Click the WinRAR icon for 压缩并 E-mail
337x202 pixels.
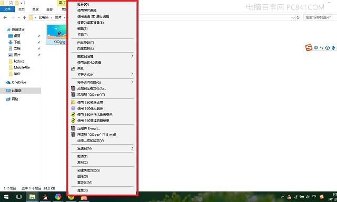click(73, 128)
